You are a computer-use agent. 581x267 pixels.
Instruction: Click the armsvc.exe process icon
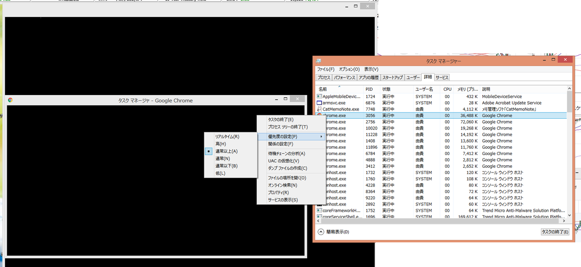click(319, 103)
